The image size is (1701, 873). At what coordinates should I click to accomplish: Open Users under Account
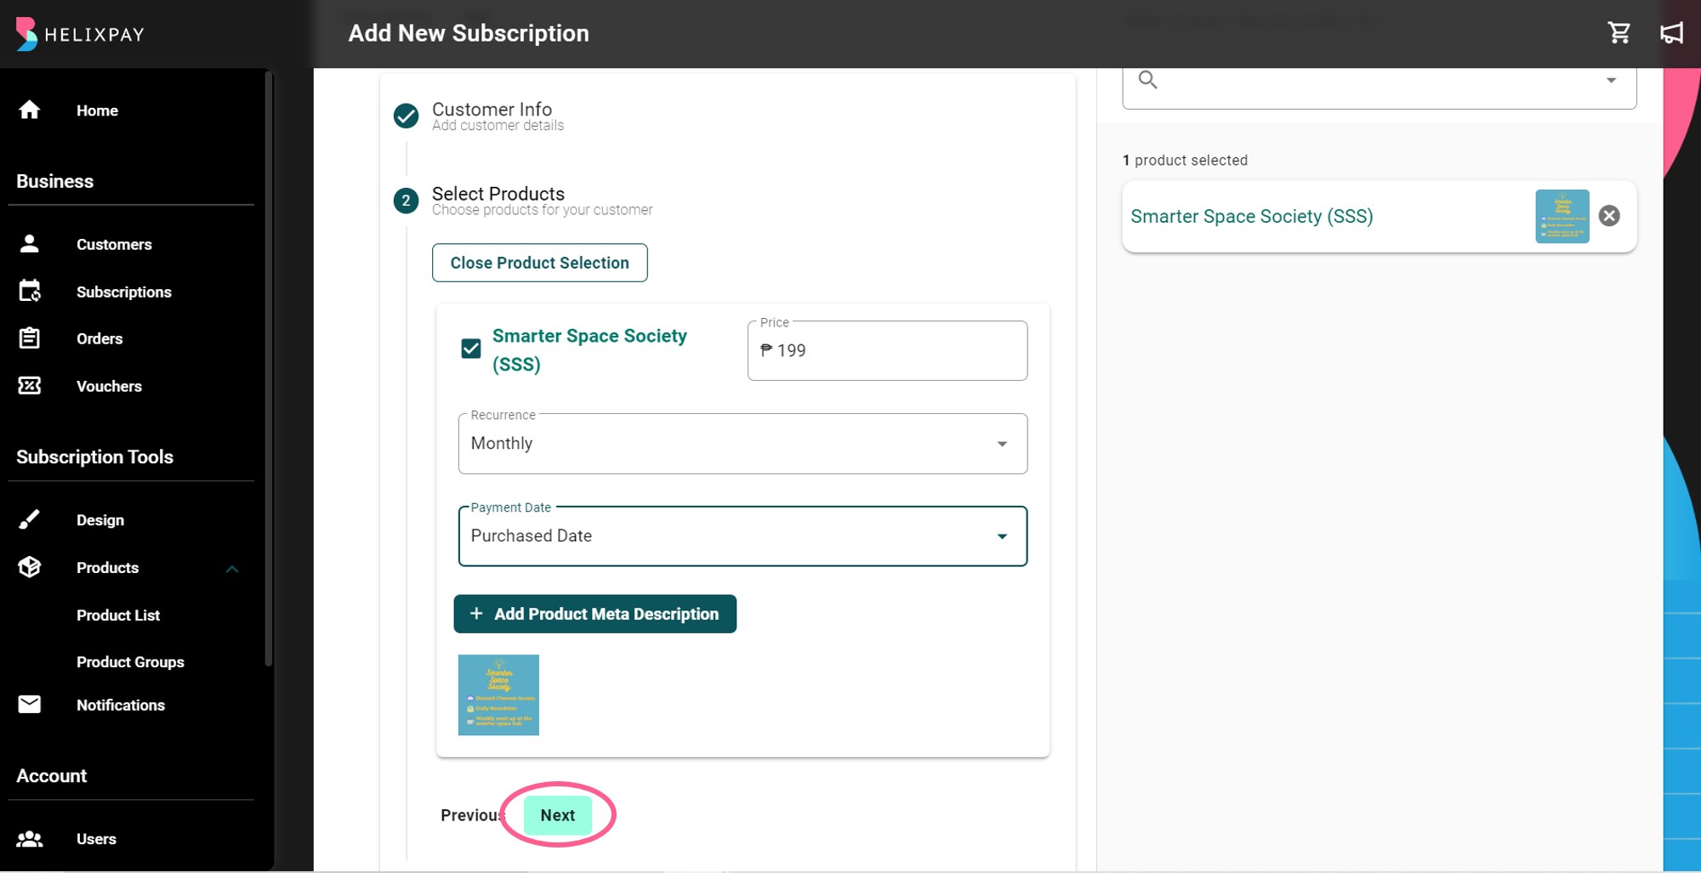96,839
